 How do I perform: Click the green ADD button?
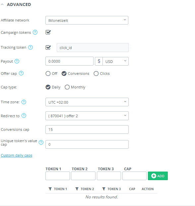[158, 176]
